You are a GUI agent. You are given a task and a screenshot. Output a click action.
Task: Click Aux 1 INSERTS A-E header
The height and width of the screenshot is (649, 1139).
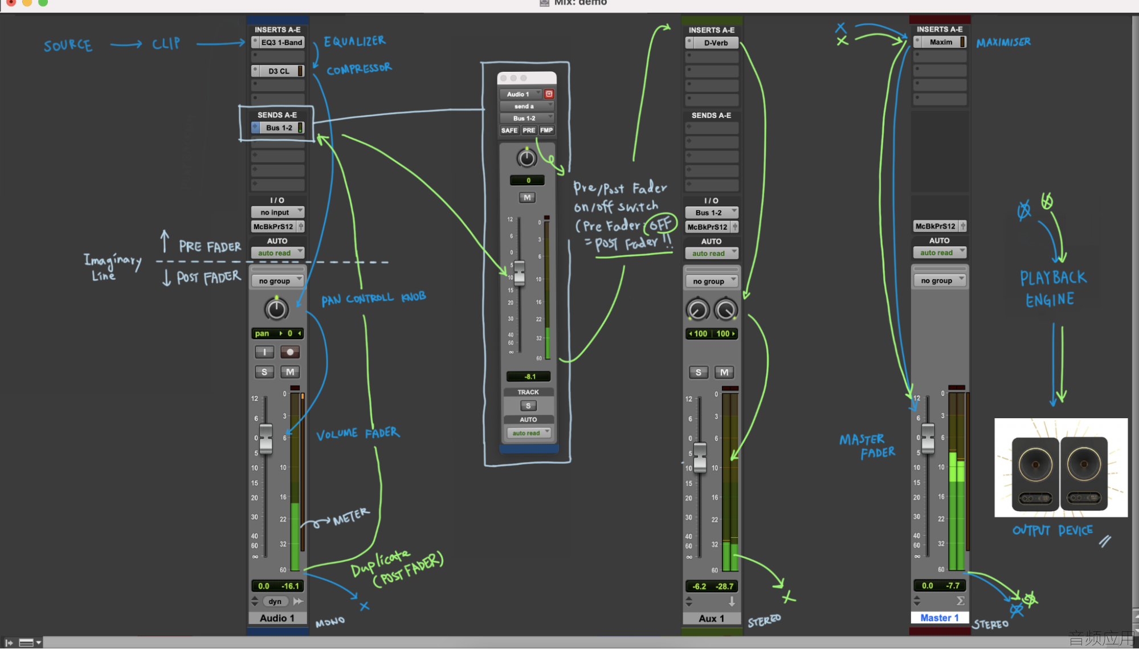coord(712,30)
